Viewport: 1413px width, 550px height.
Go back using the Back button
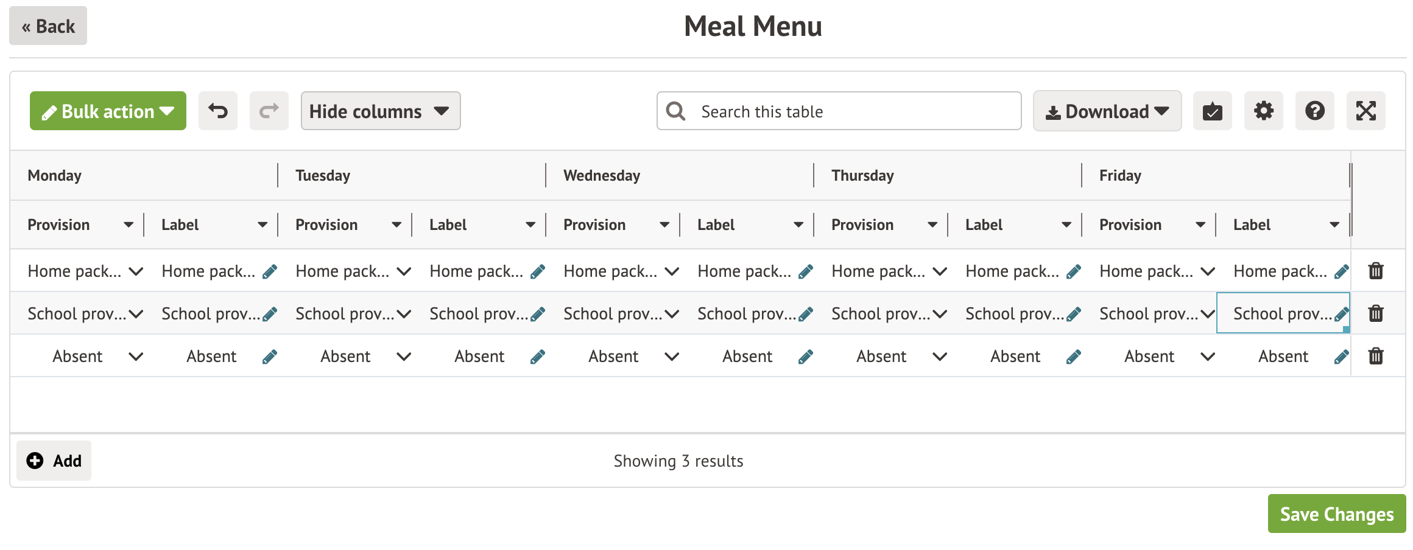(48, 26)
